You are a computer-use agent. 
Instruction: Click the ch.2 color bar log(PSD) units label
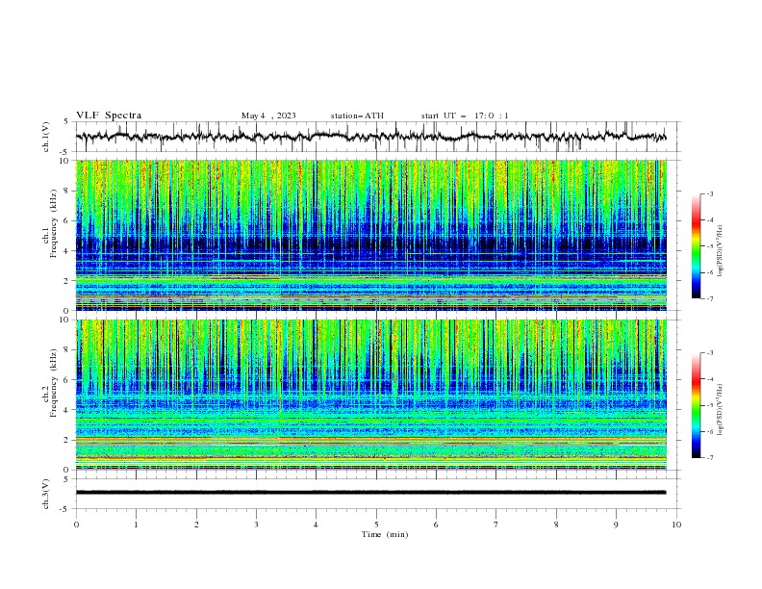coord(721,409)
